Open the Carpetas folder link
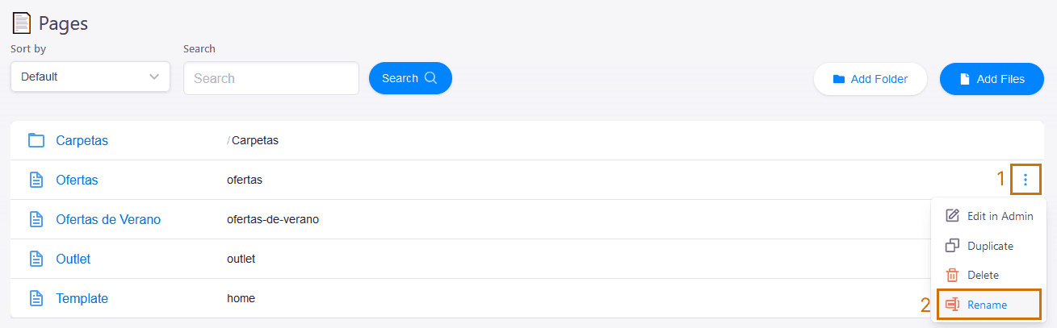 click(x=82, y=140)
